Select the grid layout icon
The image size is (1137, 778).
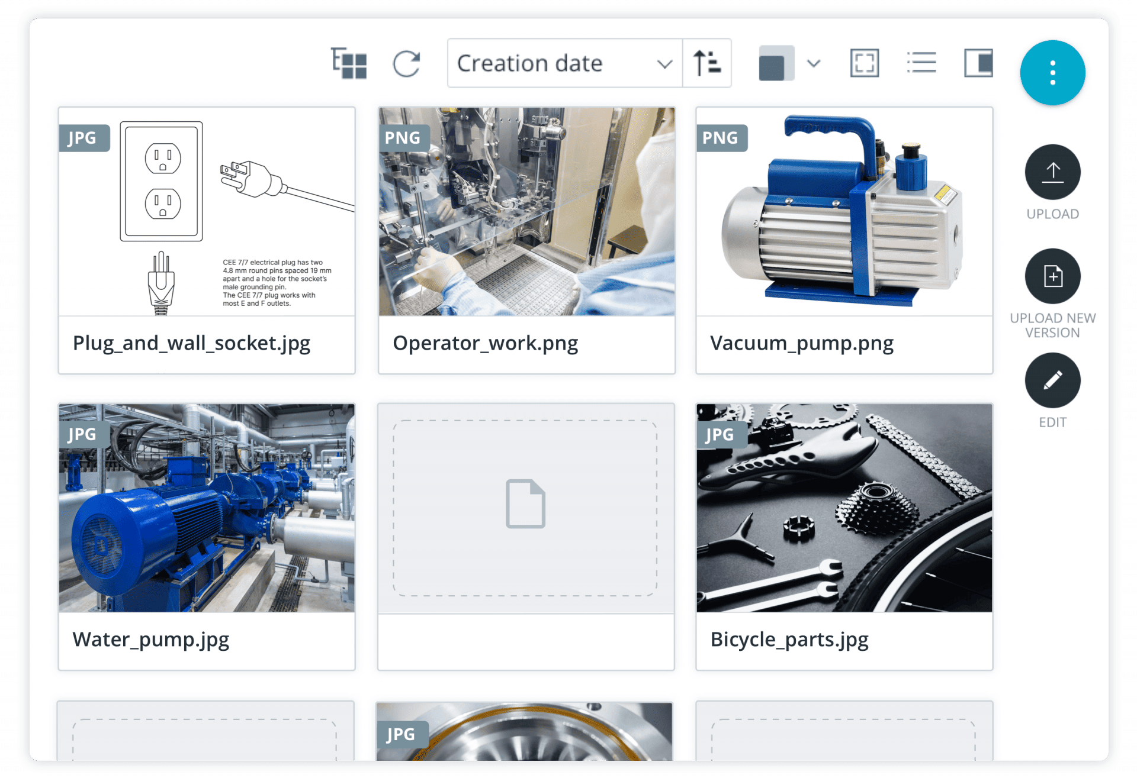348,63
